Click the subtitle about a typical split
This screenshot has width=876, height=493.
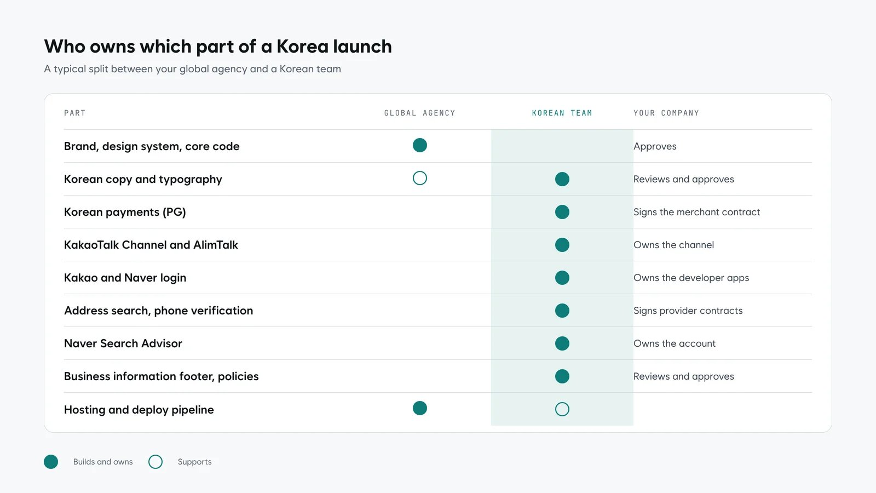pos(193,69)
